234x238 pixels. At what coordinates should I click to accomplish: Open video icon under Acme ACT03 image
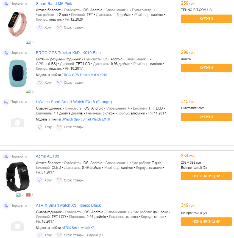[28, 195]
